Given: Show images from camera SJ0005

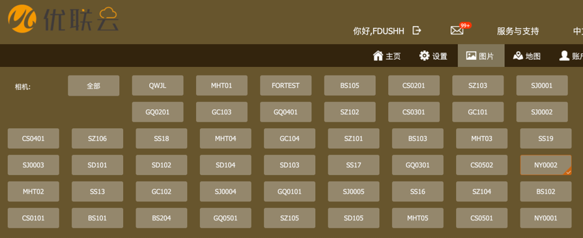Looking at the screenshot, I should [354, 192].
